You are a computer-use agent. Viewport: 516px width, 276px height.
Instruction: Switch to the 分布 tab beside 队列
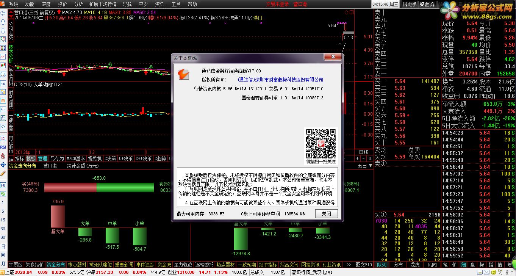coord(399,265)
